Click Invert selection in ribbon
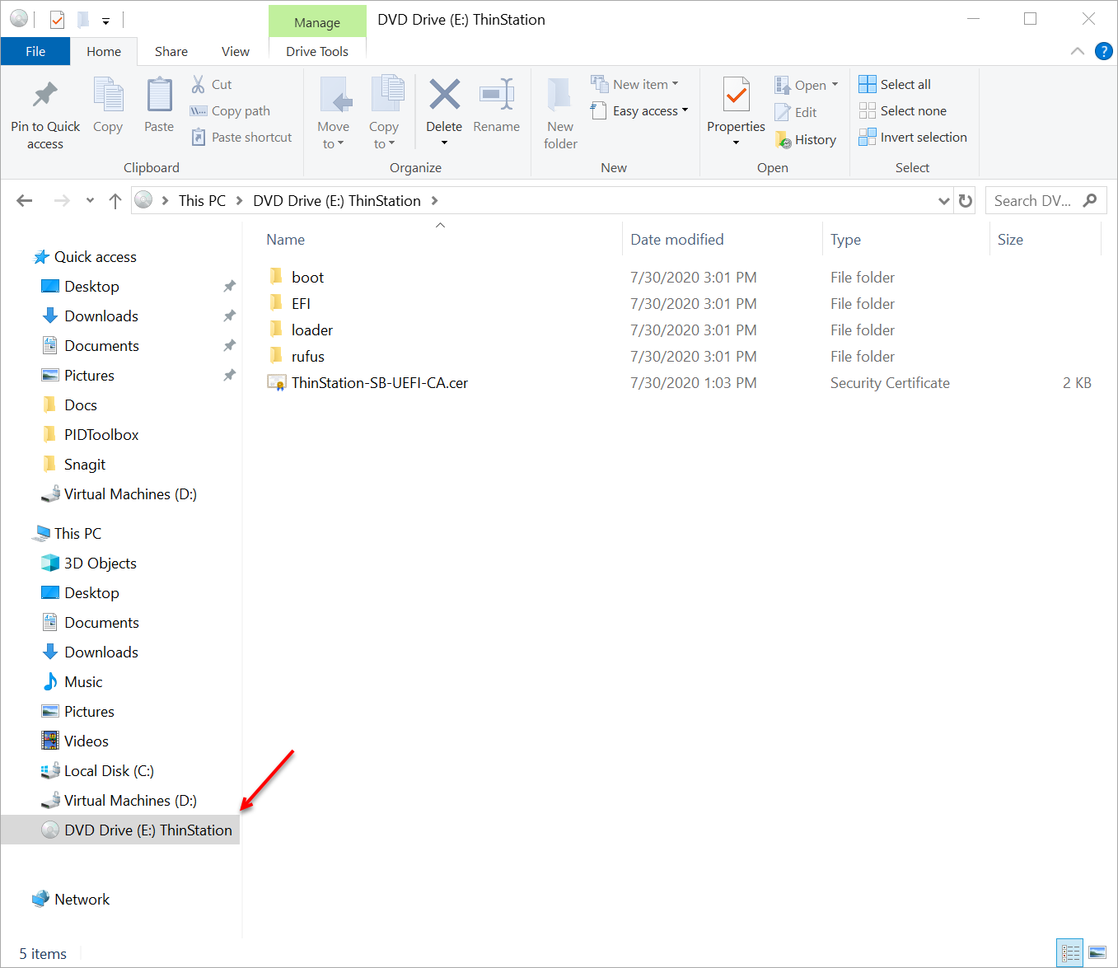This screenshot has width=1118, height=968. 913,137
